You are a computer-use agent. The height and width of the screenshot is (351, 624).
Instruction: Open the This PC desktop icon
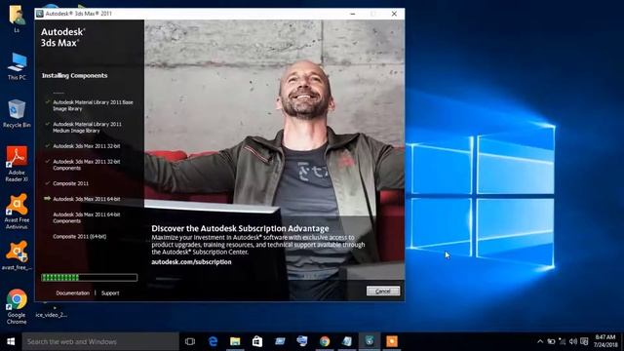[17, 67]
